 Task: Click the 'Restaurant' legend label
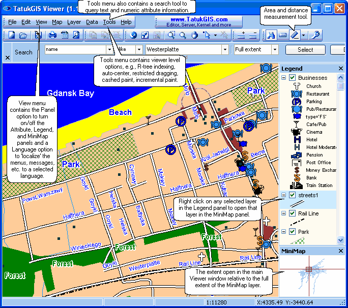click(x=317, y=94)
